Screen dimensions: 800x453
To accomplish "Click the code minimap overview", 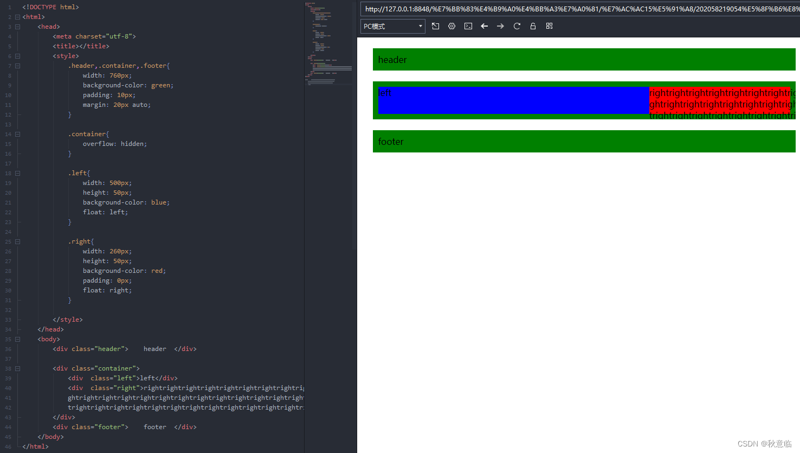I will tap(328, 43).
